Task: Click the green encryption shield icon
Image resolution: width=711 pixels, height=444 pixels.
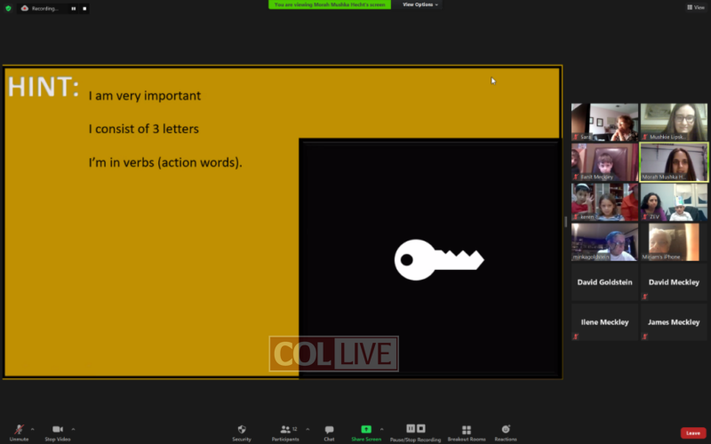Action: 9,8
